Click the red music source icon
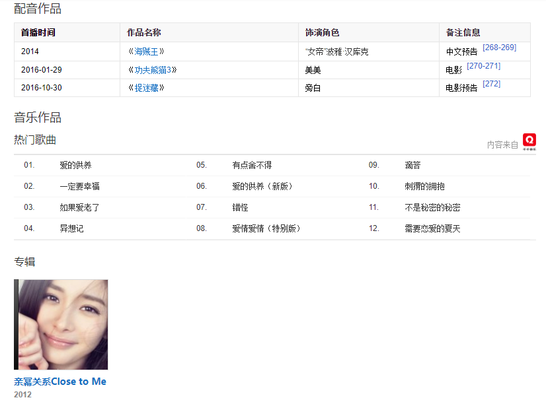This screenshot has width=546, height=402. 529,141
